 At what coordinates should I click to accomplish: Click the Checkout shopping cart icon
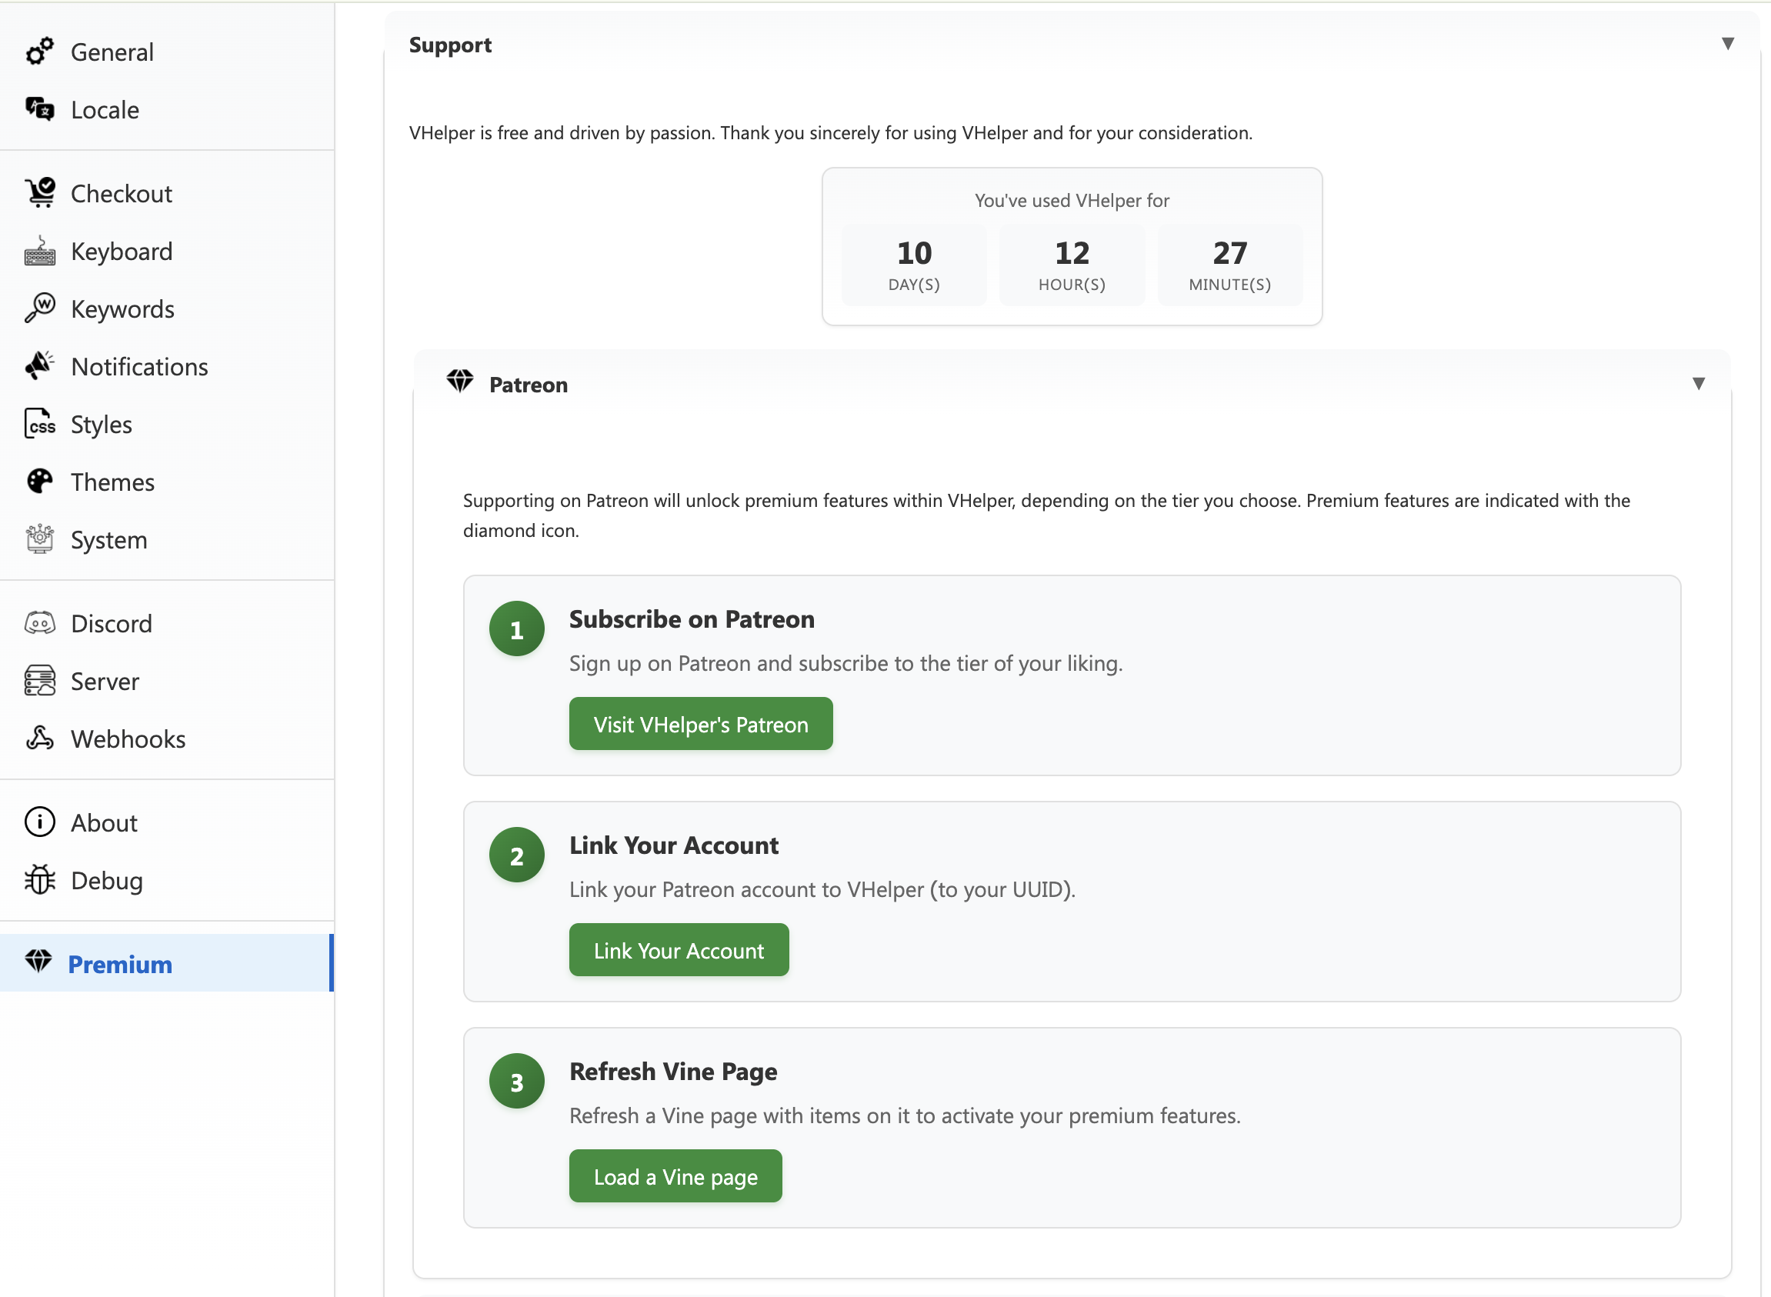click(x=39, y=192)
